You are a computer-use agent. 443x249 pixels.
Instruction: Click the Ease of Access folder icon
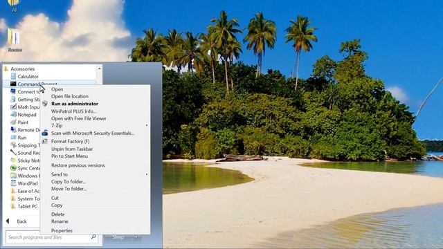13,191
